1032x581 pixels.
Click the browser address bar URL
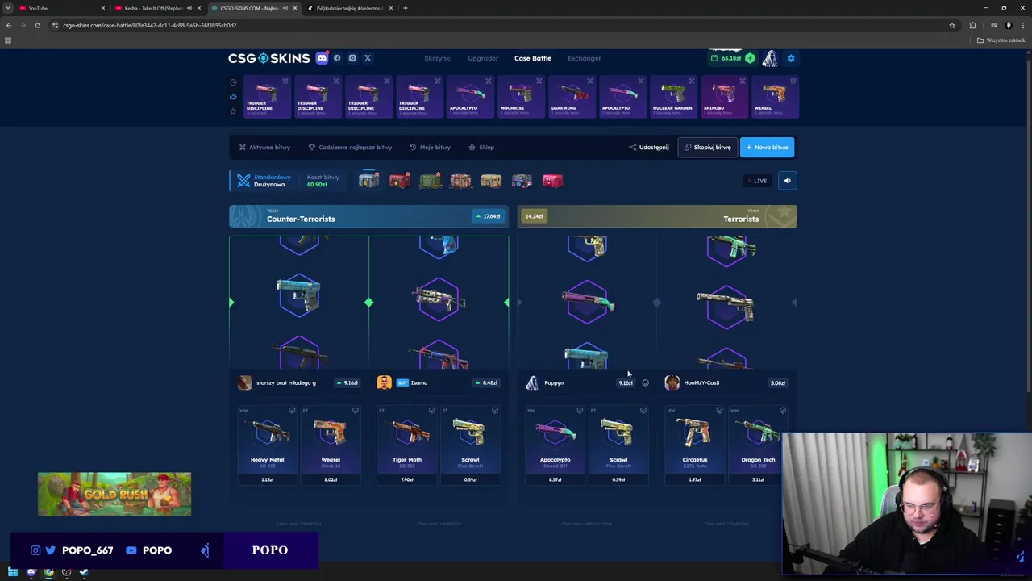click(x=150, y=25)
